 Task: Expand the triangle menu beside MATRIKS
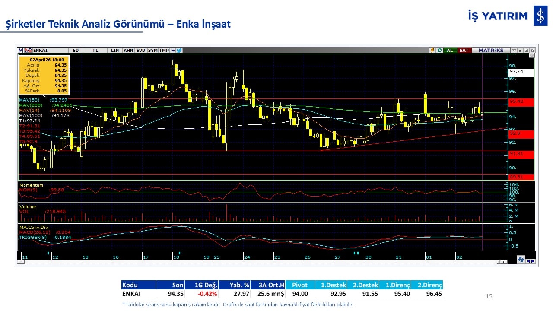point(514,50)
